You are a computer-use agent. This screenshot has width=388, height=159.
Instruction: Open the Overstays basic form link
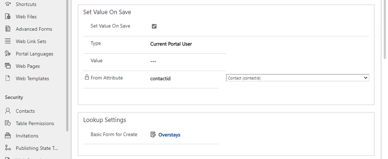169,135
